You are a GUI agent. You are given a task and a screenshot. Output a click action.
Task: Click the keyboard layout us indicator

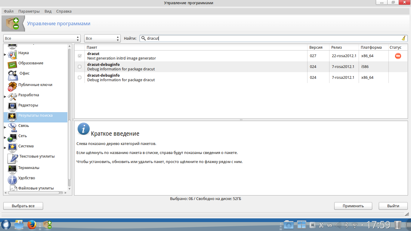coord(329,225)
